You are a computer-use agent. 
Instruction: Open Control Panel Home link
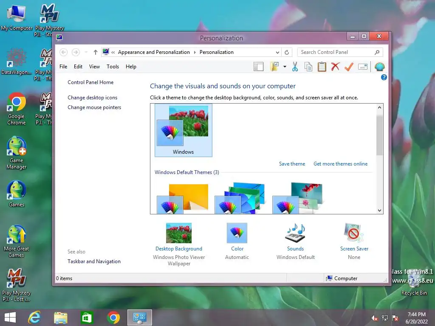[x=90, y=82]
